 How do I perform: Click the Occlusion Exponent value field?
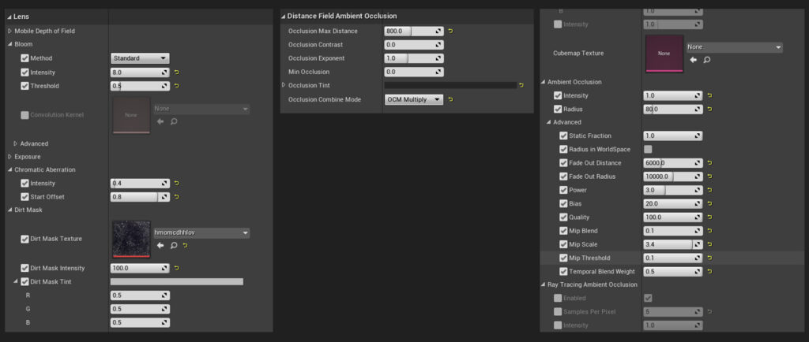coord(414,58)
